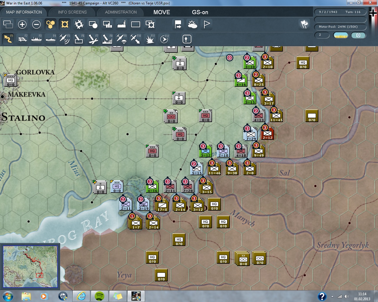Click the zoom out minus icon
The width and height of the screenshot is (378, 302).
[x=36, y=24]
